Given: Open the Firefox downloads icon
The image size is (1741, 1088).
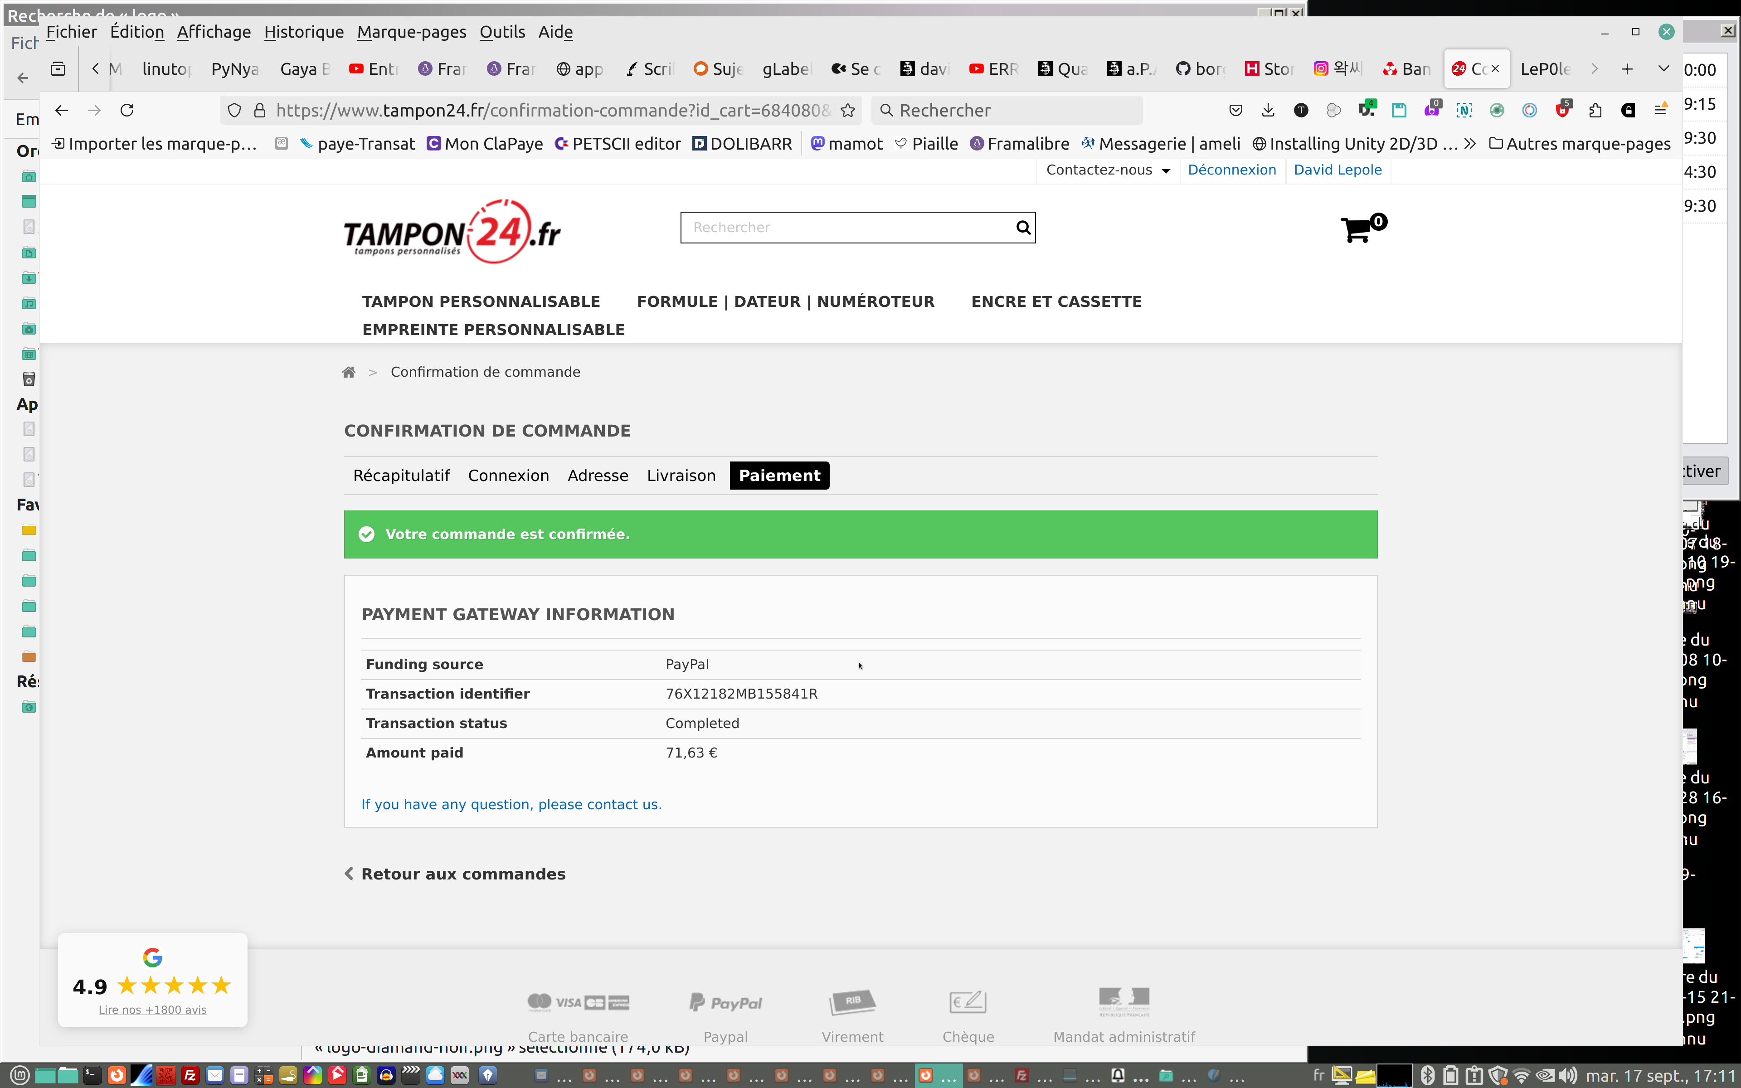Looking at the screenshot, I should point(1268,110).
